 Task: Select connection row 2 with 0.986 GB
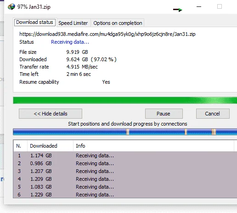tap(125, 163)
